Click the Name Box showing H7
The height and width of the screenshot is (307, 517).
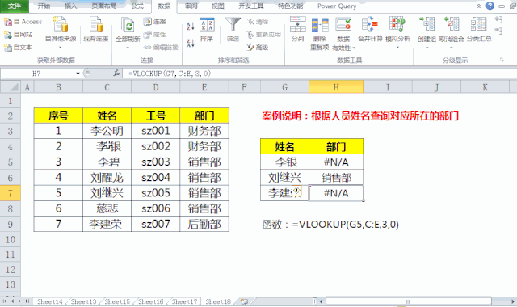(37, 74)
